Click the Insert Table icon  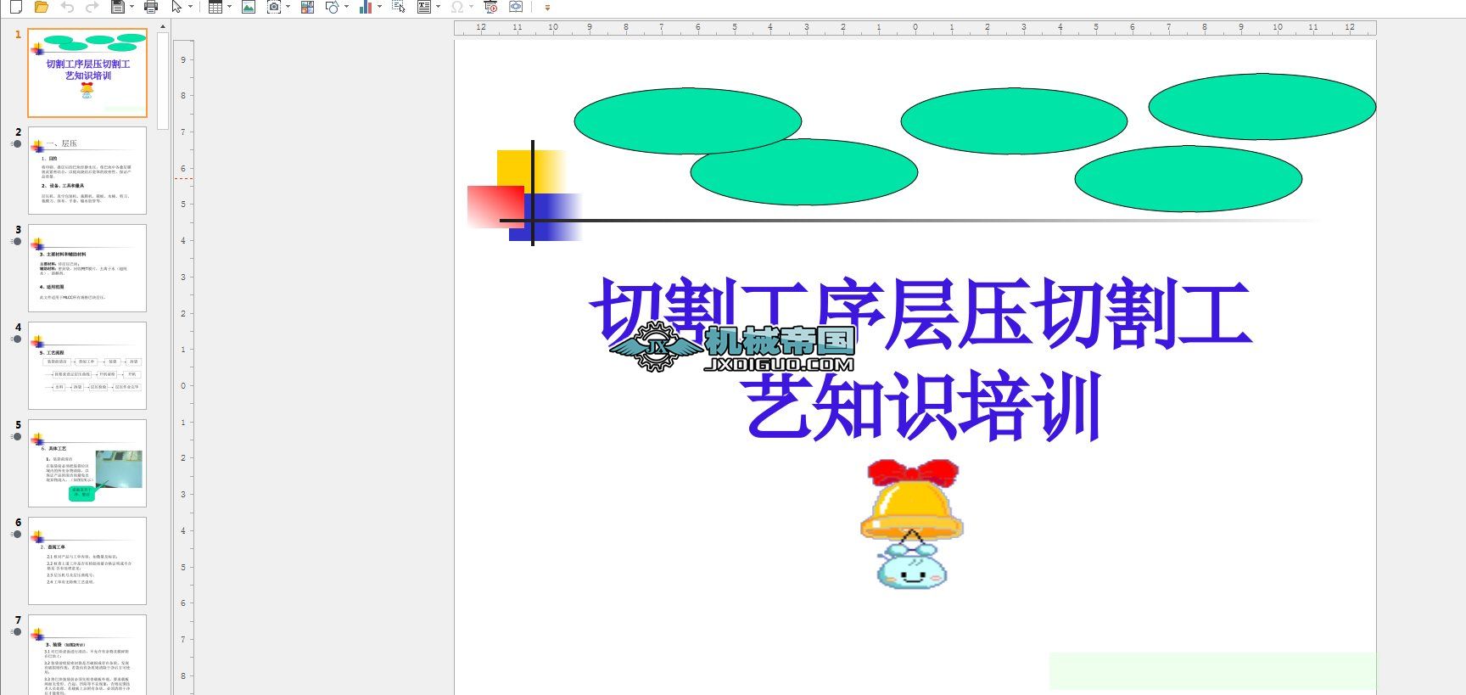215,7
